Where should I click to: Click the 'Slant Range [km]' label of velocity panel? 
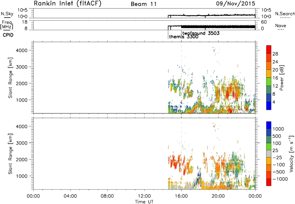point(10,154)
